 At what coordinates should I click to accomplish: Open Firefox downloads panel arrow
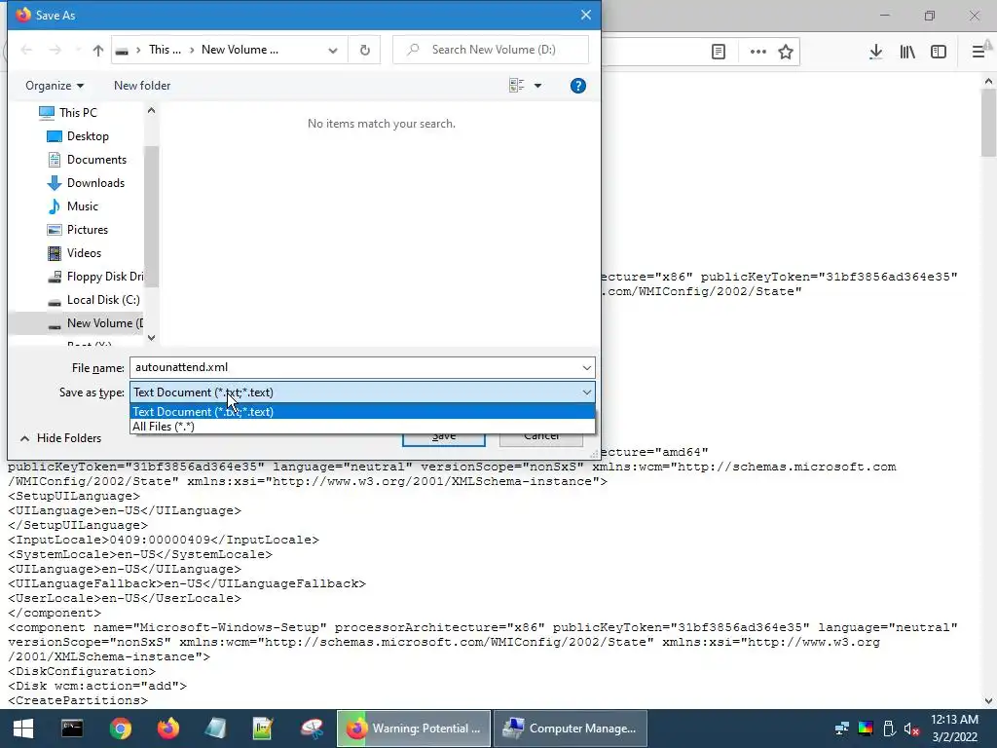pyautogui.click(x=875, y=52)
